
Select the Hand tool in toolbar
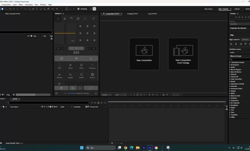point(2,9)
